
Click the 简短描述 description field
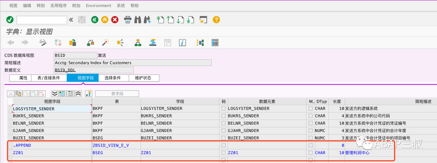click(133, 63)
